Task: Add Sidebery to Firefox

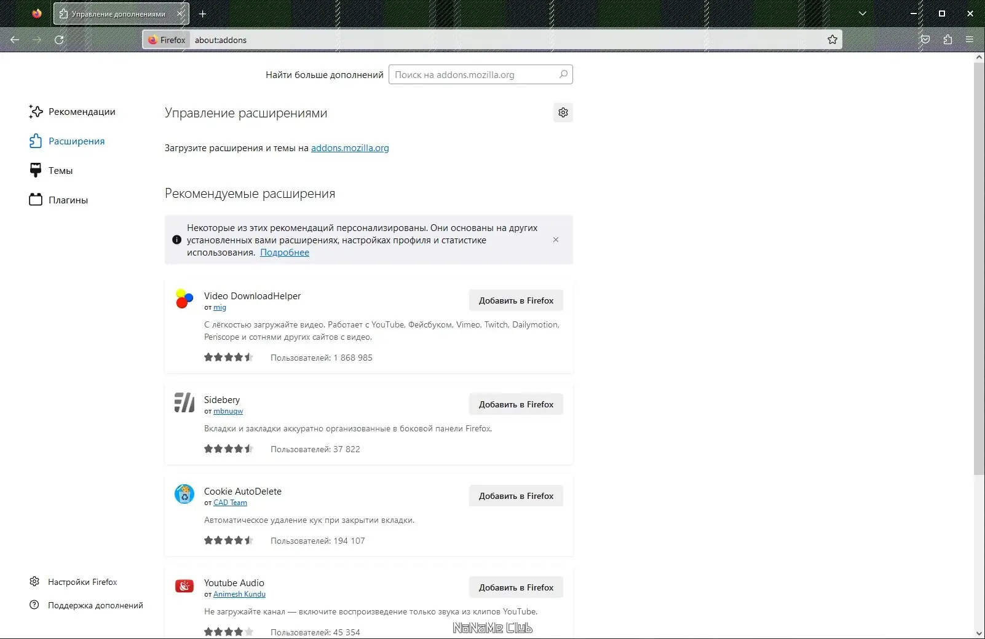Action: pyautogui.click(x=516, y=404)
